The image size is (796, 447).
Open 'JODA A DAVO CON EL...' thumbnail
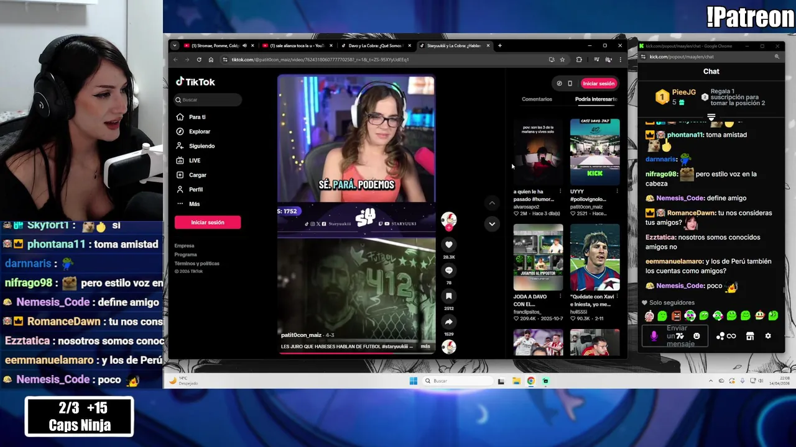(x=538, y=257)
